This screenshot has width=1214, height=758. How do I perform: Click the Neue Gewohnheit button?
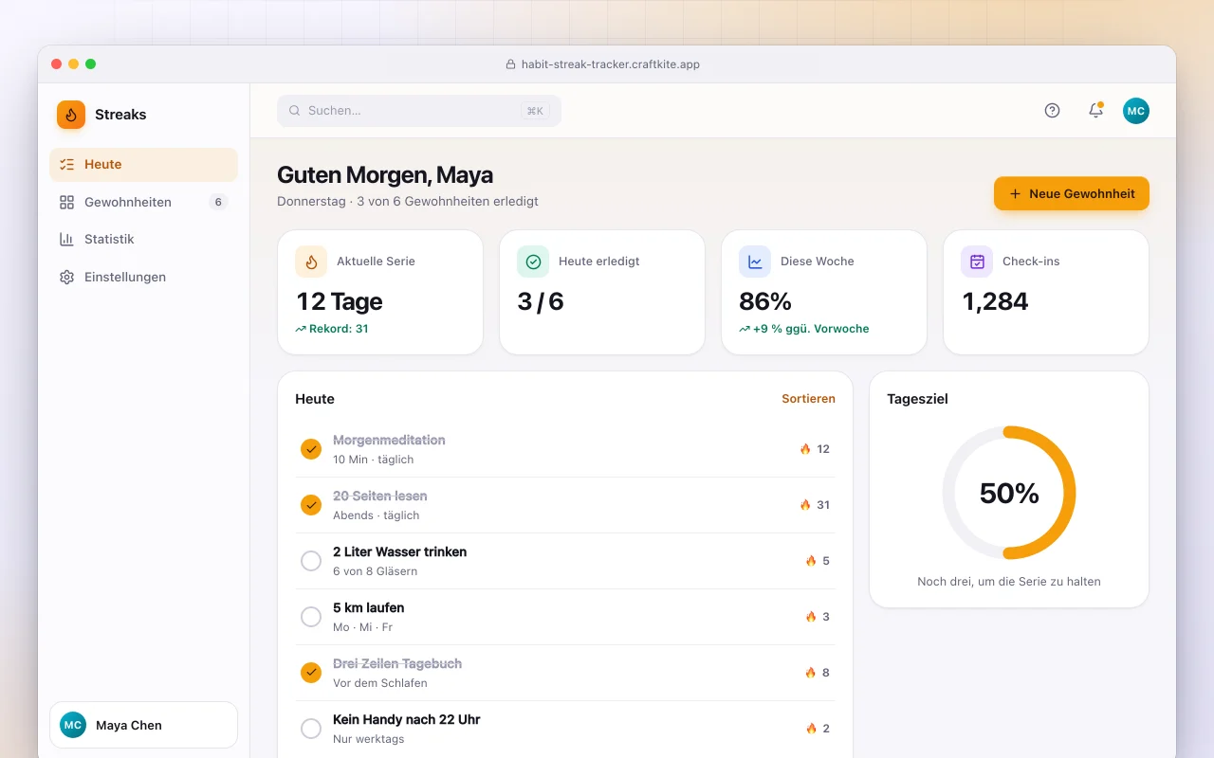1072,193
